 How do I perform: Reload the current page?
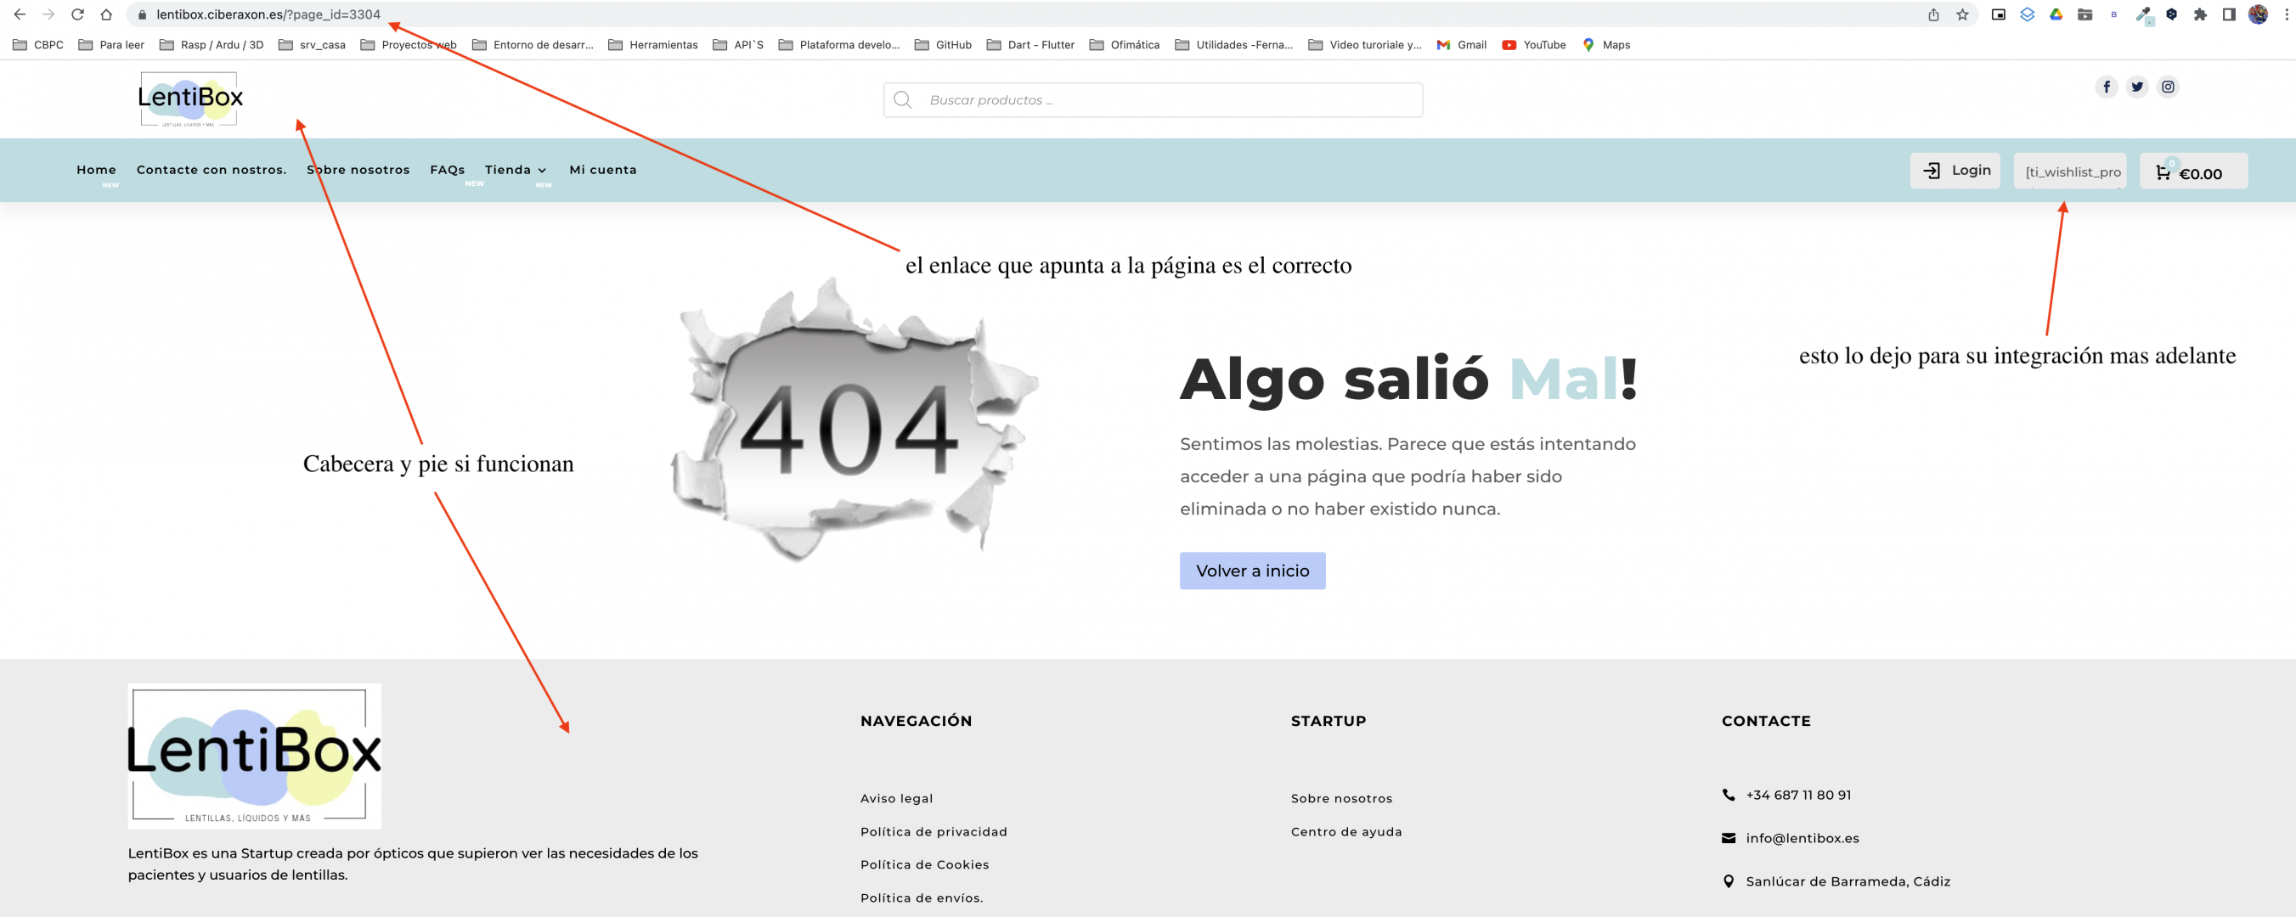77,14
